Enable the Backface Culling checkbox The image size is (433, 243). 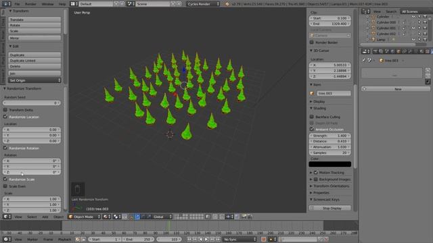click(312, 117)
